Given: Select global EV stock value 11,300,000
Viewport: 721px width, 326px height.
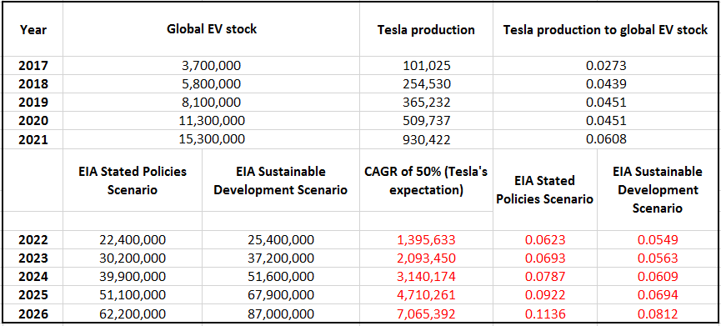Looking at the screenshot, I should [x=212, y=121].
